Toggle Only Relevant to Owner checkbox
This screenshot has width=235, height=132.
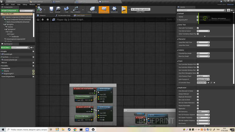point(198,91)
